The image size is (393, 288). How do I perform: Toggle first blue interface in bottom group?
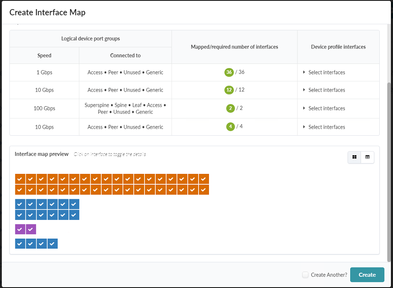click(20, 244)
